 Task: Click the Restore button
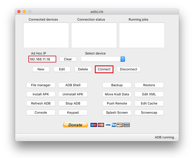click(x=149, y=85)
